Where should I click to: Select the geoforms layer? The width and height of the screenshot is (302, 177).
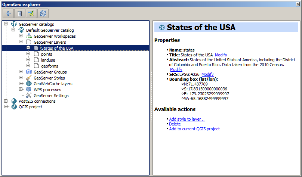[x=49, y=66]
